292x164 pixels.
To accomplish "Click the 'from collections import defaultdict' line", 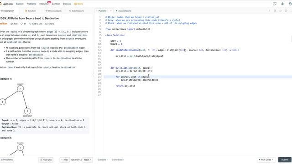I will tap(128, 29).
